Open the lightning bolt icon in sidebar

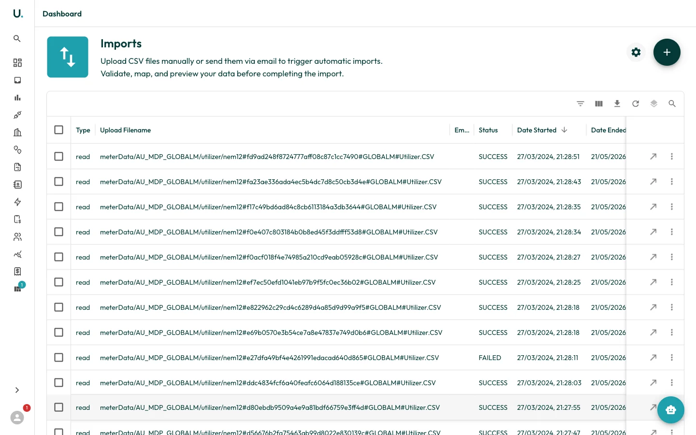(x=17, y=202)
